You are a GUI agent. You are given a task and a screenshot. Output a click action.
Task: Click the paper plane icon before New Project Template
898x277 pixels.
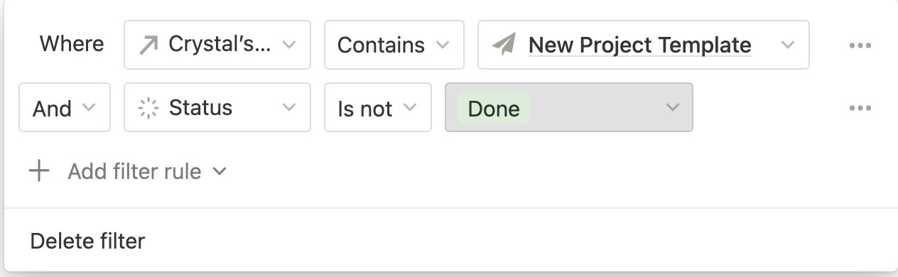click(x=503, y=45)
